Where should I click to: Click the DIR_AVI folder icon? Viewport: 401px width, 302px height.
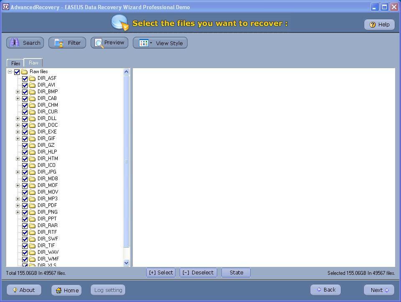click(x=32, y=85)
